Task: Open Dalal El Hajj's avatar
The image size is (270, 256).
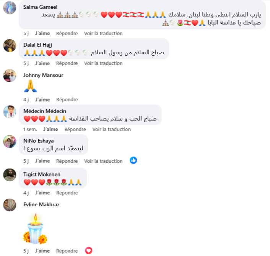Action: [x=10, y=45]
